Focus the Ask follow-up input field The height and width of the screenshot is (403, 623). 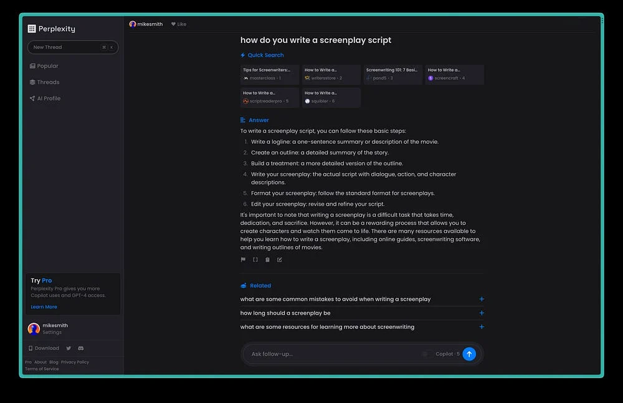[x=334, y=354]
